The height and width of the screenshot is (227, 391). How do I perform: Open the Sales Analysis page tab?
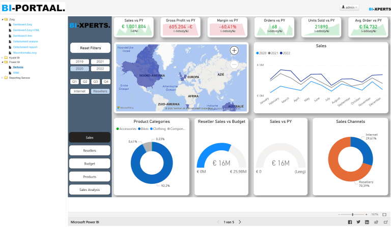click(90, 189)
